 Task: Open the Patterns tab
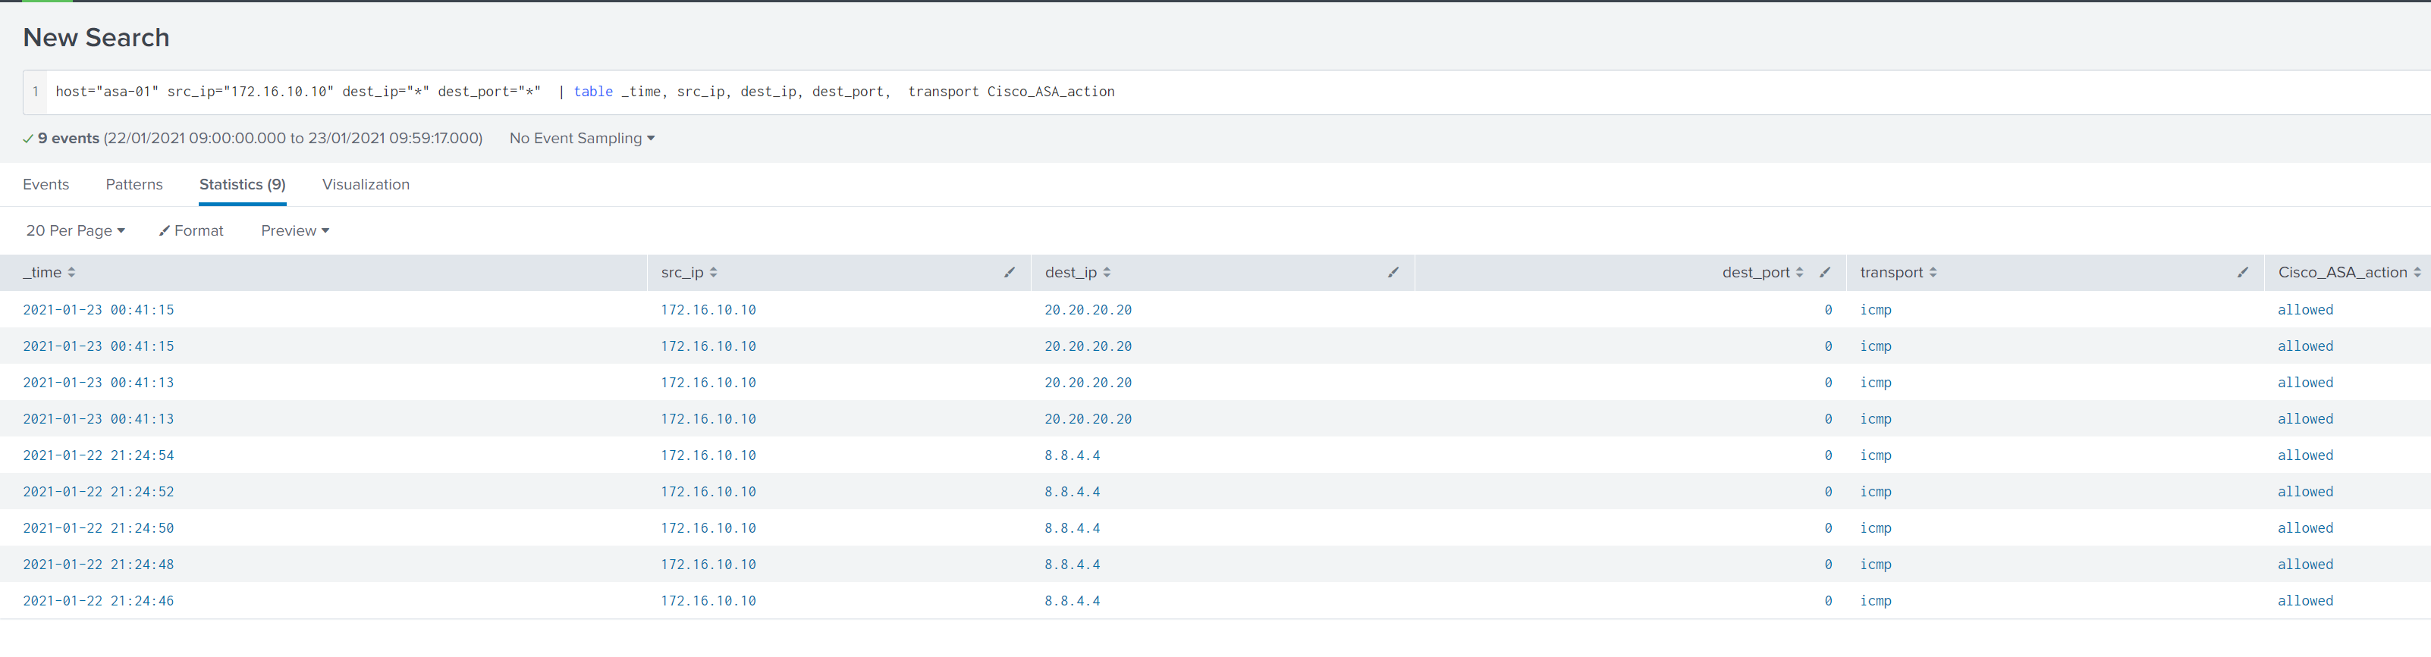(134, 185)
